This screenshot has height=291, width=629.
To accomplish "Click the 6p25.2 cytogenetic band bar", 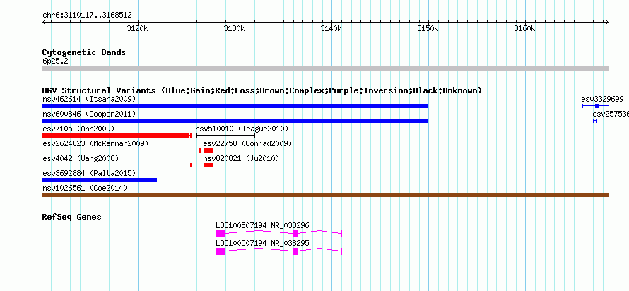I will coord(325,69).
